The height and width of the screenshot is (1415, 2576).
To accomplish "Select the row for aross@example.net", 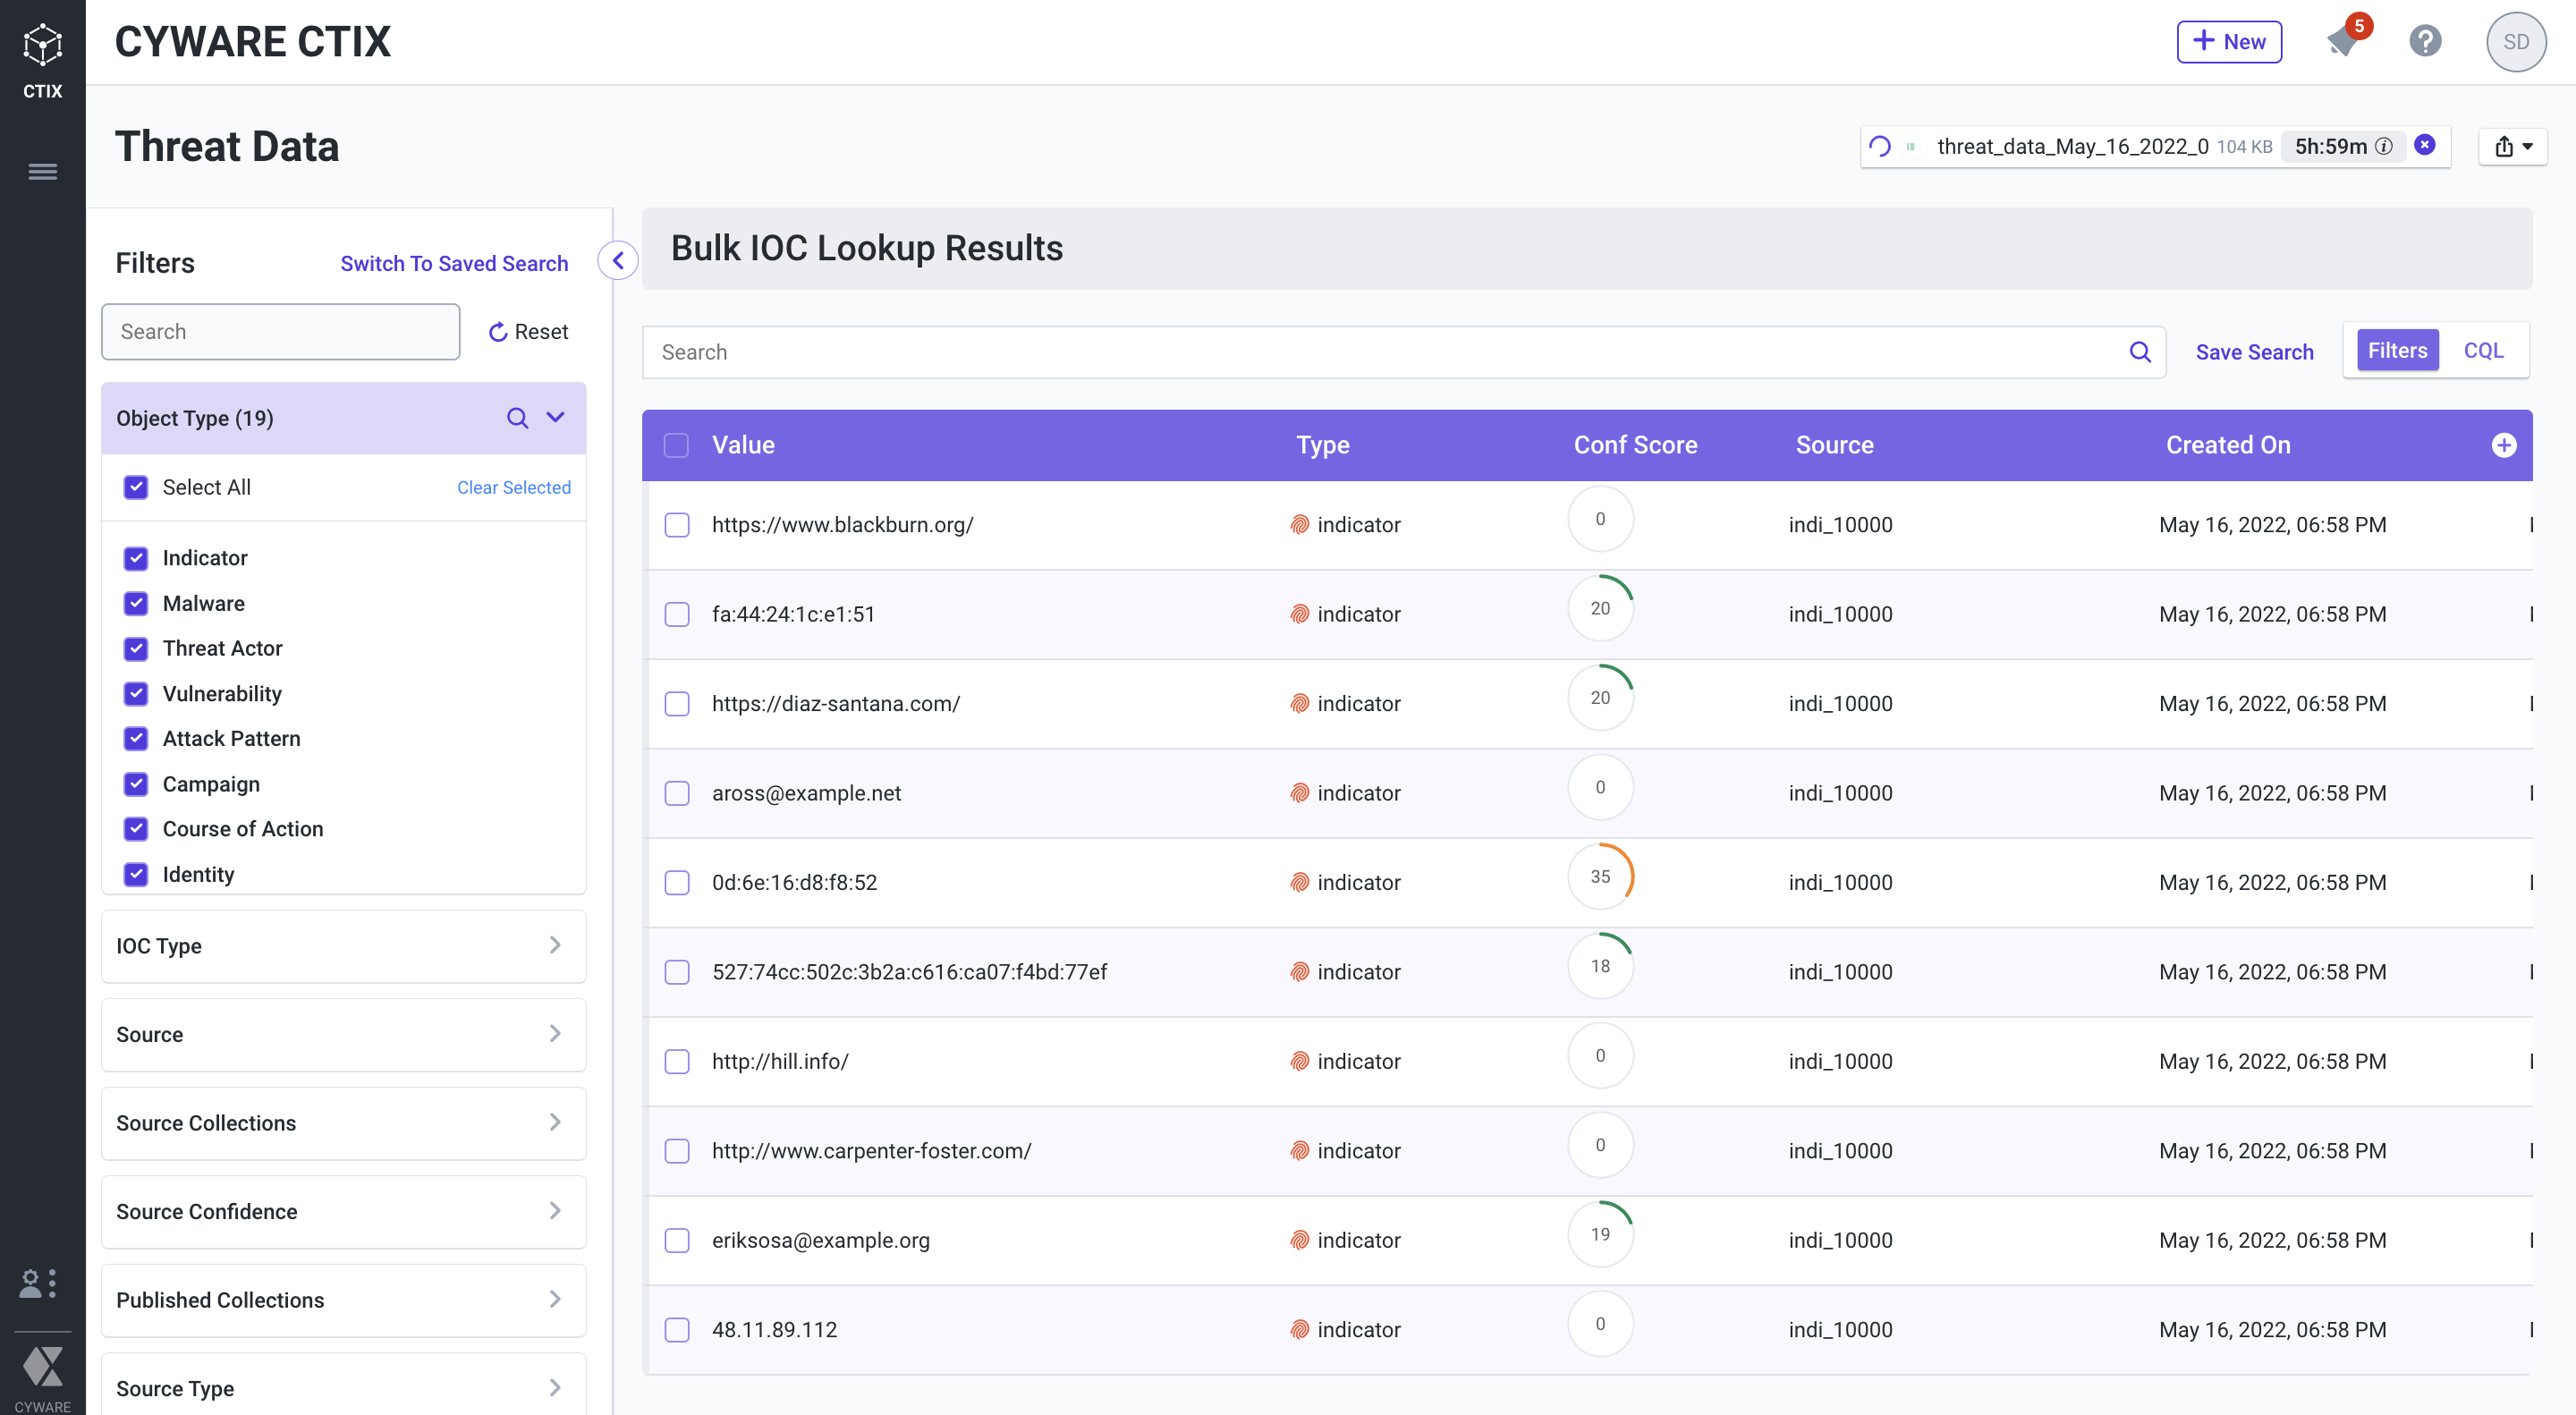I will pos(677,794).
